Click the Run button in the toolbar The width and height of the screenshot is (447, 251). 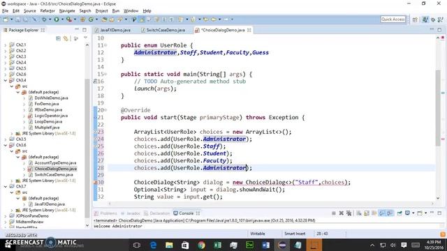[x=57, y=20]
